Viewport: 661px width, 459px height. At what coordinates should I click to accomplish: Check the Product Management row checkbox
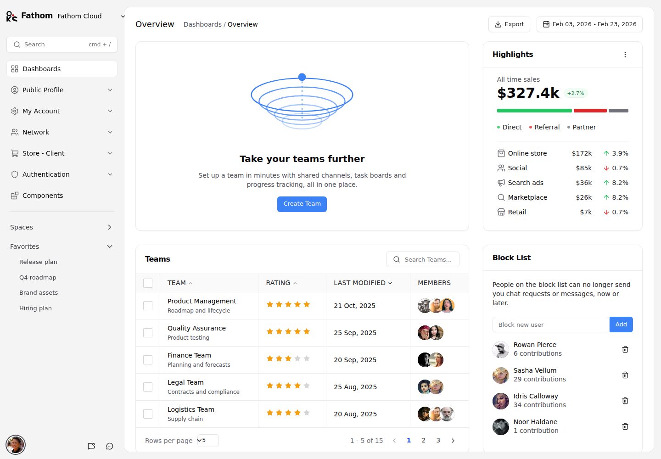[x=148, y=306]
